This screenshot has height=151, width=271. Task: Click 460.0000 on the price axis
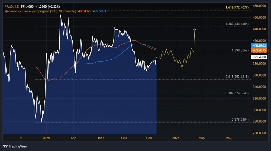tap(259, 17)
